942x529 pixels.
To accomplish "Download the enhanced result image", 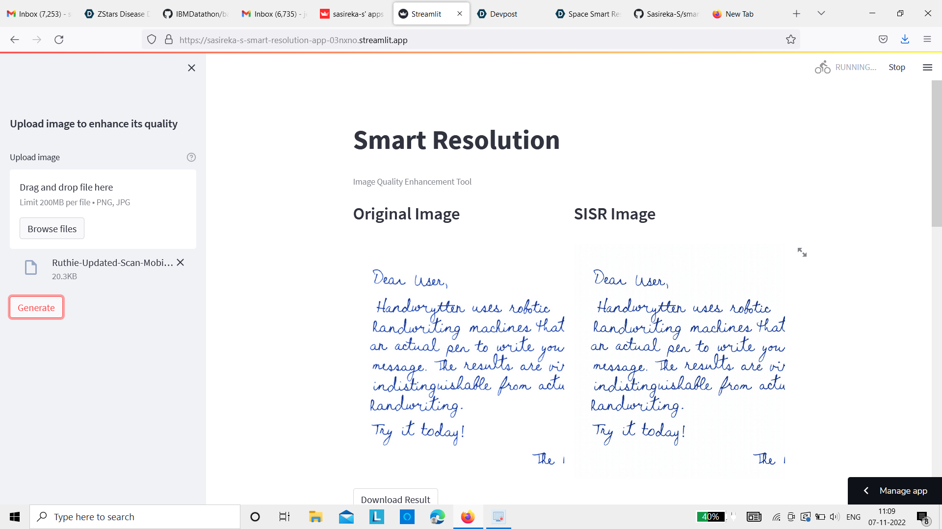I will pos(395,499).
